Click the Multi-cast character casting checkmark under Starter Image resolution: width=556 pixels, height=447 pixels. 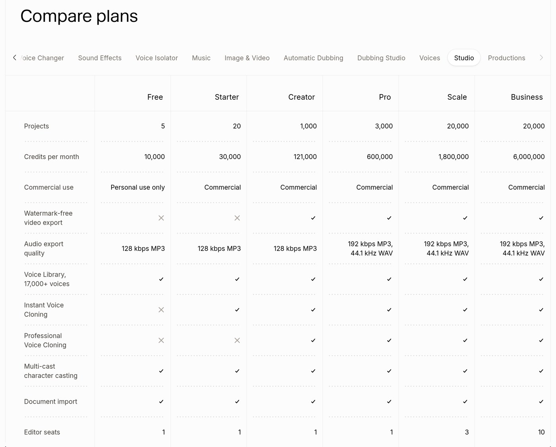237,371
